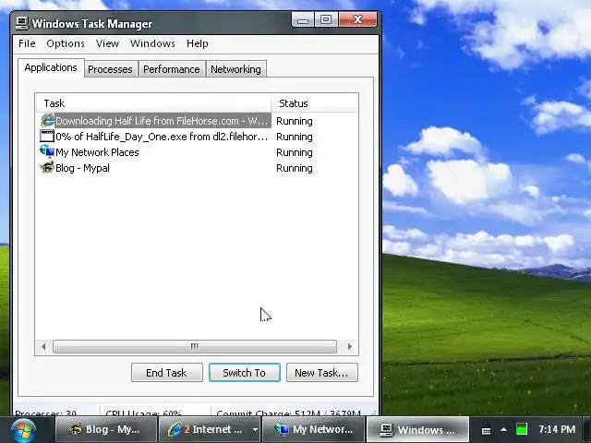Click the window icon beside the 0% of HalfLife_Day_One.exe task

click(x=47, y=136)
